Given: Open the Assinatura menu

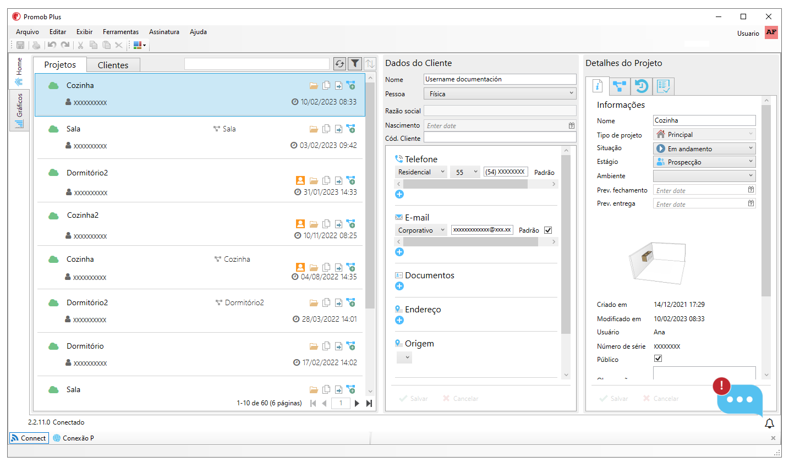Looking at the screenshot, I should click(164, 32).
